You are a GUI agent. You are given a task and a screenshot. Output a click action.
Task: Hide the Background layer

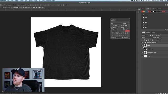[142, 56]
